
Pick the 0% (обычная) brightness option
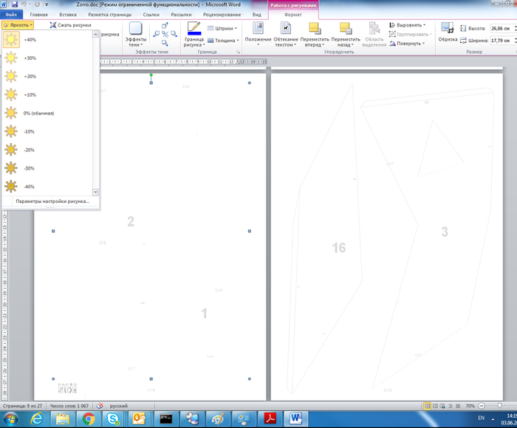click(x=37, y=113)
